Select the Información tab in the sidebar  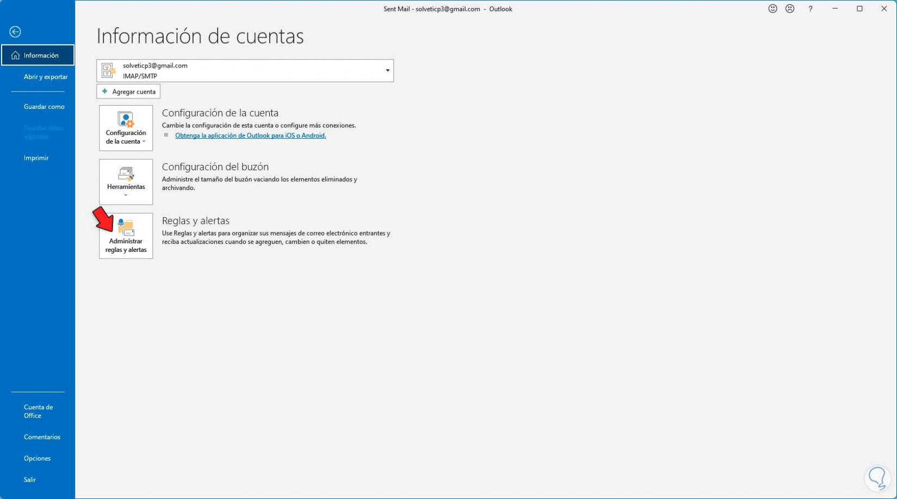pyautogui.click(x=38, y=55)
